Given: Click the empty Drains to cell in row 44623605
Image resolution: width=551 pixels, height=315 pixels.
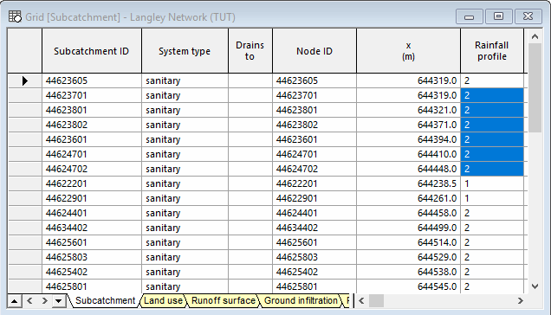Looking at the screenshot, I should [x=250, y=80].
